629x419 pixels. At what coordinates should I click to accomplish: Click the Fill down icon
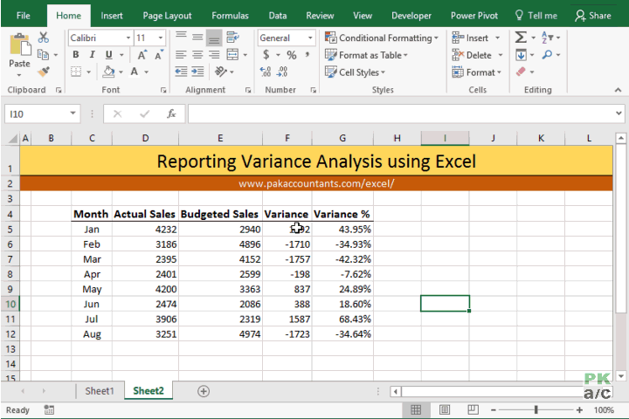coord(521,54)
